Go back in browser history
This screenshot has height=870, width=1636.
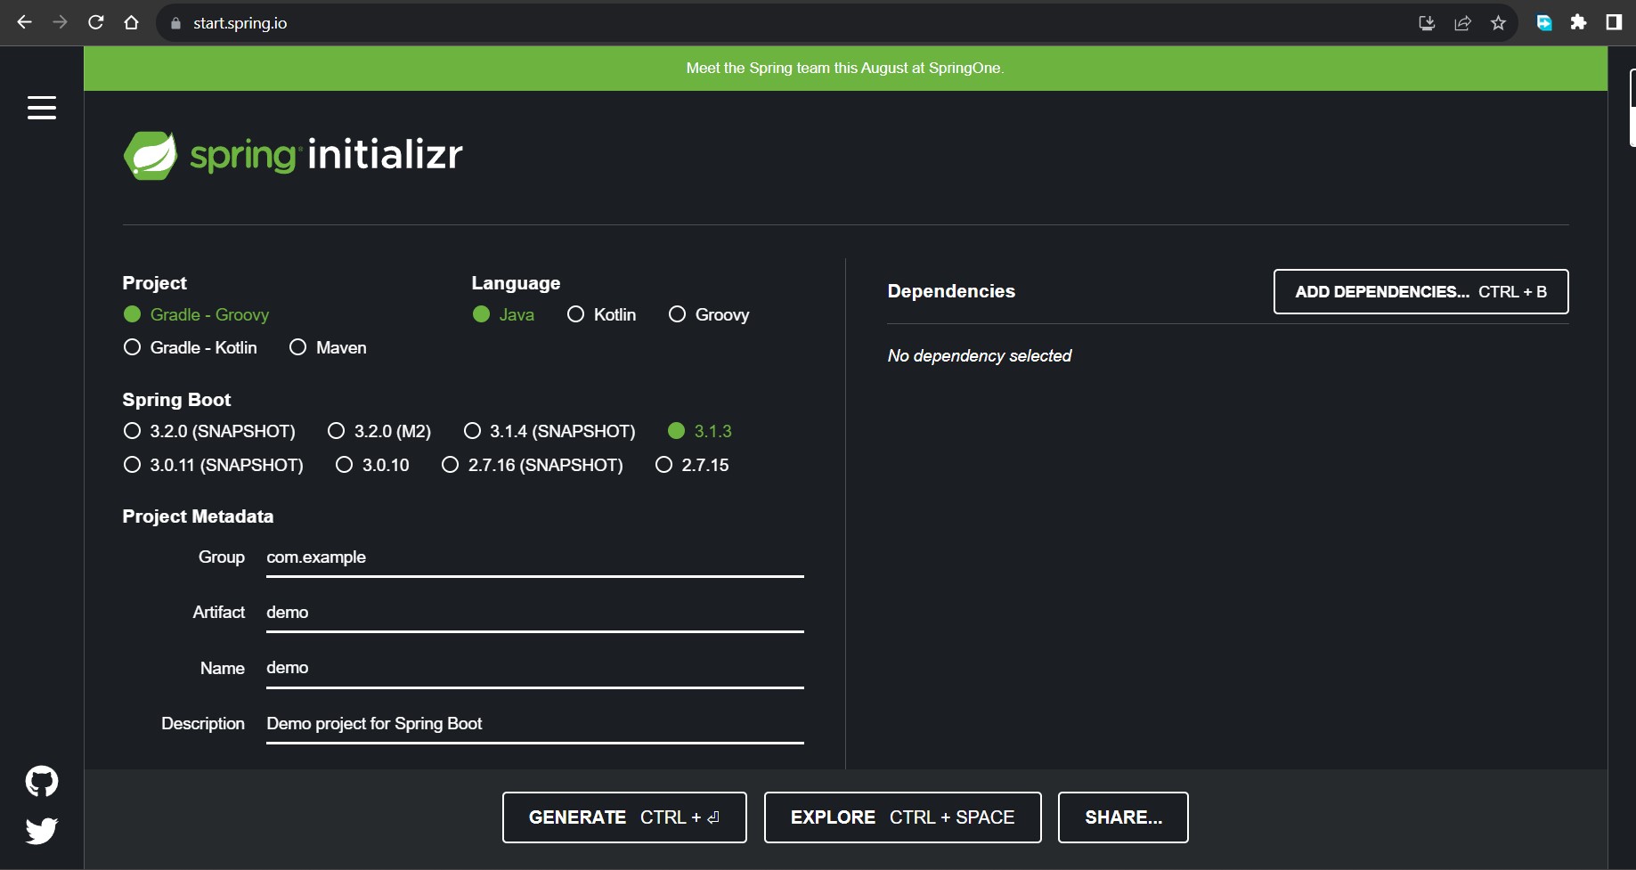point(24,22)
